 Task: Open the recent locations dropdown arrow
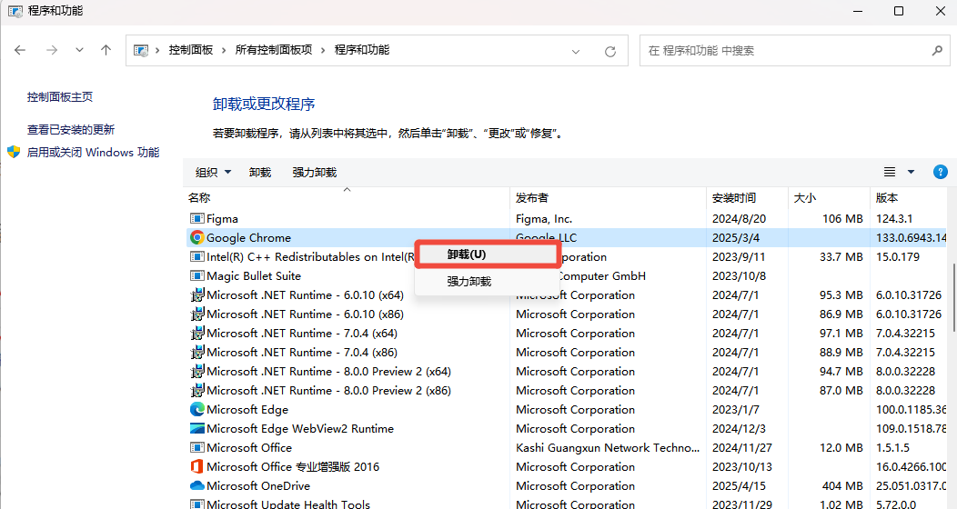79,50
